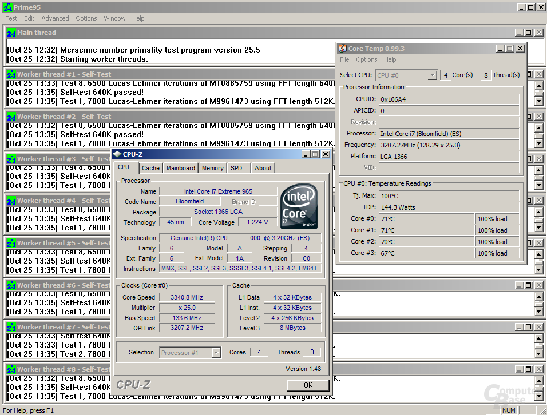Click 'Starting worker threads.' line in Main thread

click(x=104, y=59)
